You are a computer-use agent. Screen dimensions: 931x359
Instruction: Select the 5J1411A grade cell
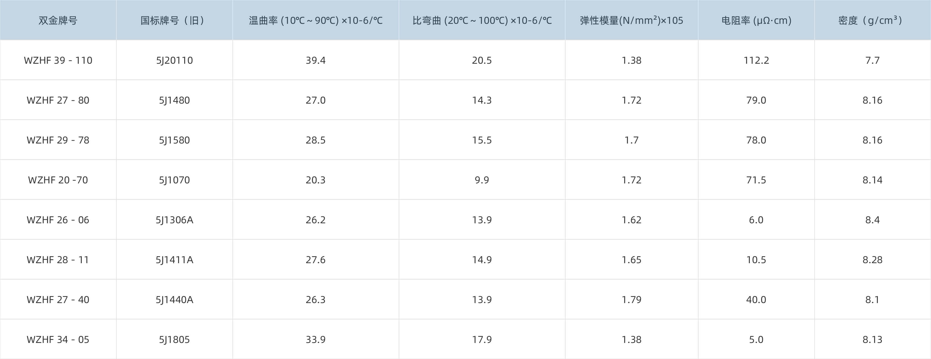(174, 260)
